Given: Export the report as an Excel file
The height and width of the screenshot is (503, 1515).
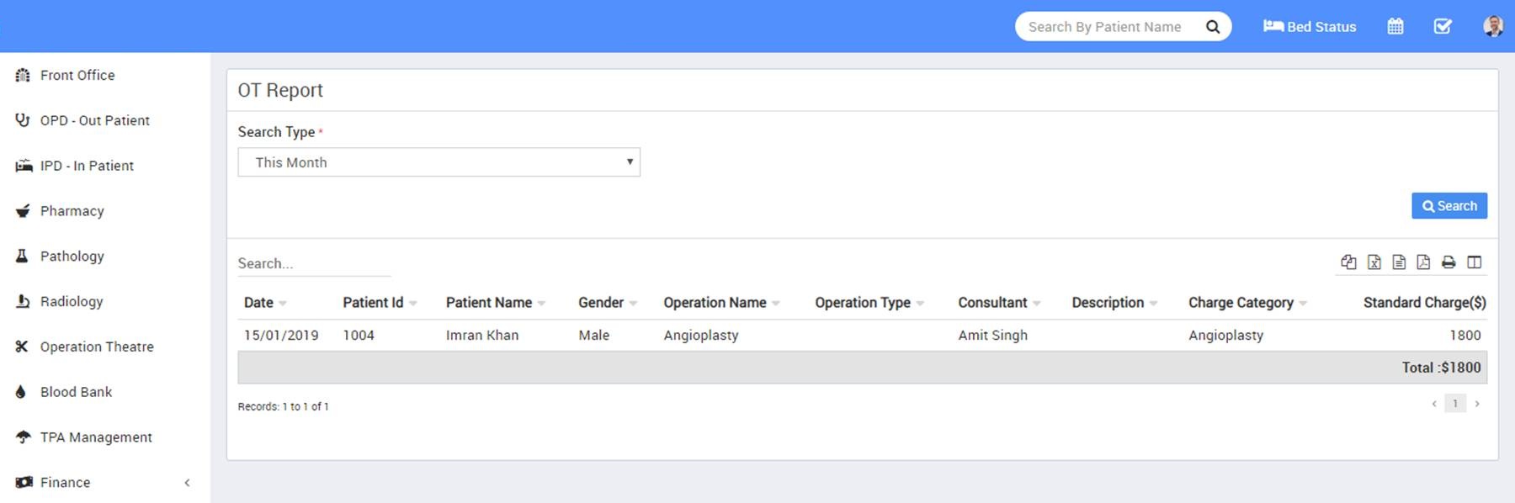Looking at the screenshot, I should tap(1374, 262).
